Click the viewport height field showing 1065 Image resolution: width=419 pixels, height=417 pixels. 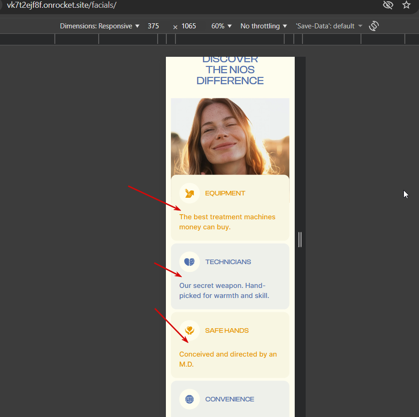[189, 26]
